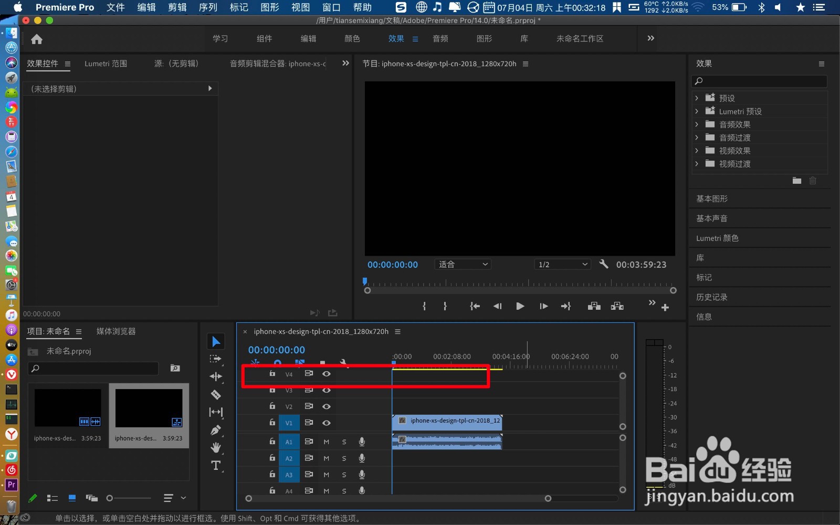Click find-in-project folder search icon

click(175, 369)
